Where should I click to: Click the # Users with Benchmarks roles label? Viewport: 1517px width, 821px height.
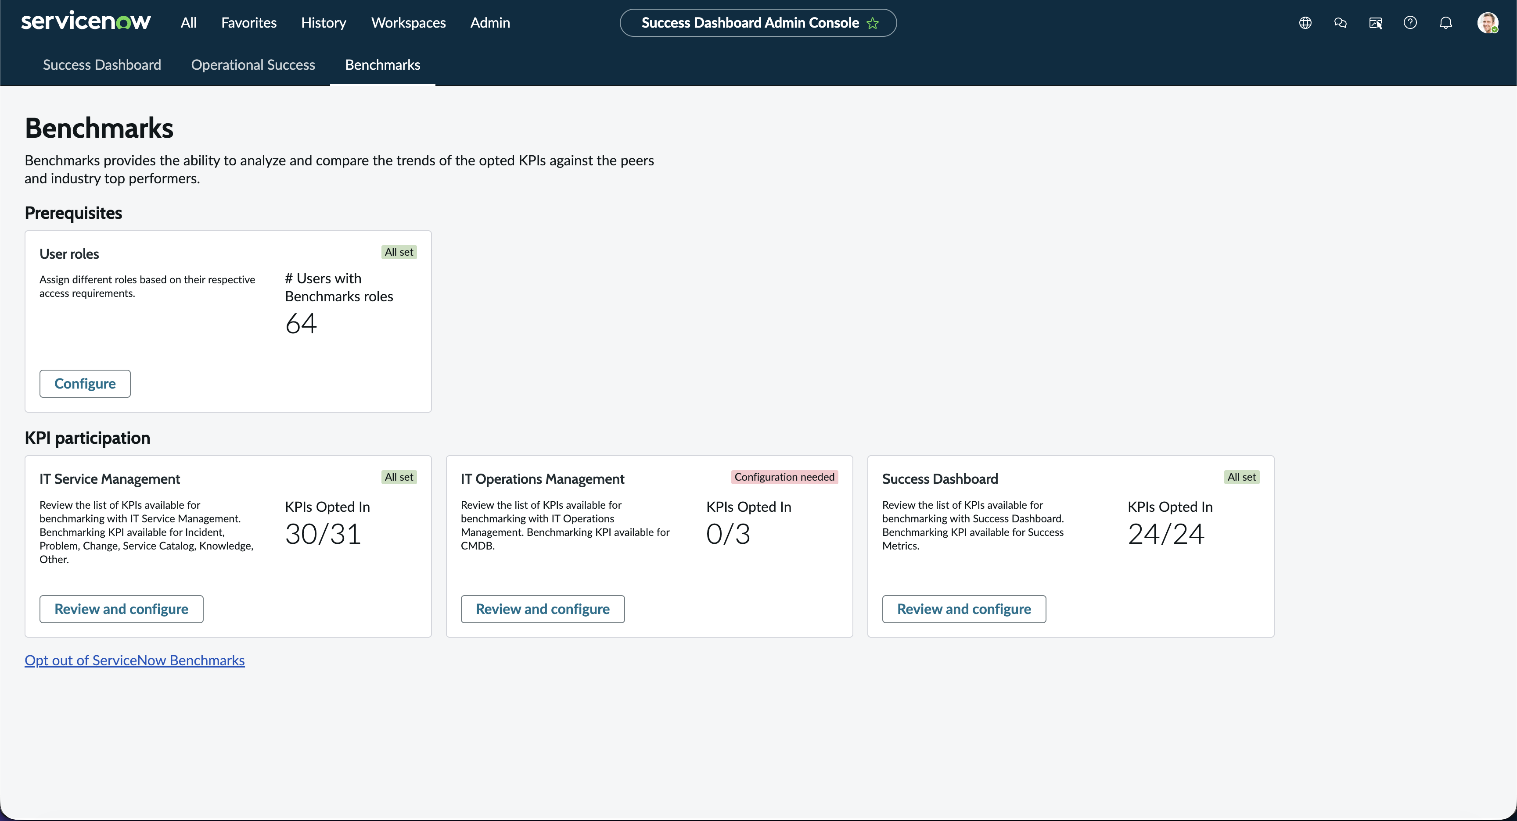click(x=339, y=287)
